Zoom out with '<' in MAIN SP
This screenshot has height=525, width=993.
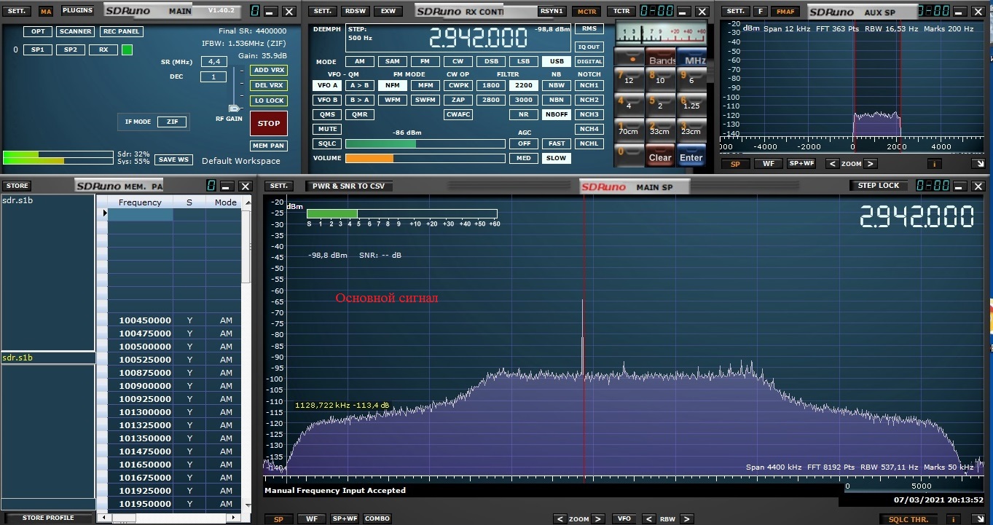(x=560, y=519)
